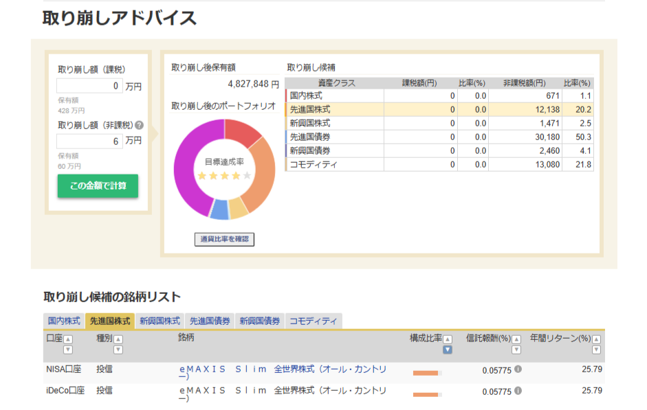Click info icon for iDeCo口座 信託報酬
The image size is (647, 410).
pos(518,391)
